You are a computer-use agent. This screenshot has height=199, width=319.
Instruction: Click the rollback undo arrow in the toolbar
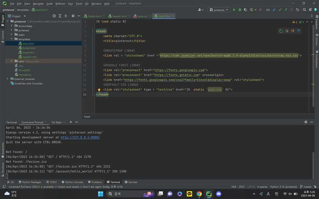click(297, 10)
